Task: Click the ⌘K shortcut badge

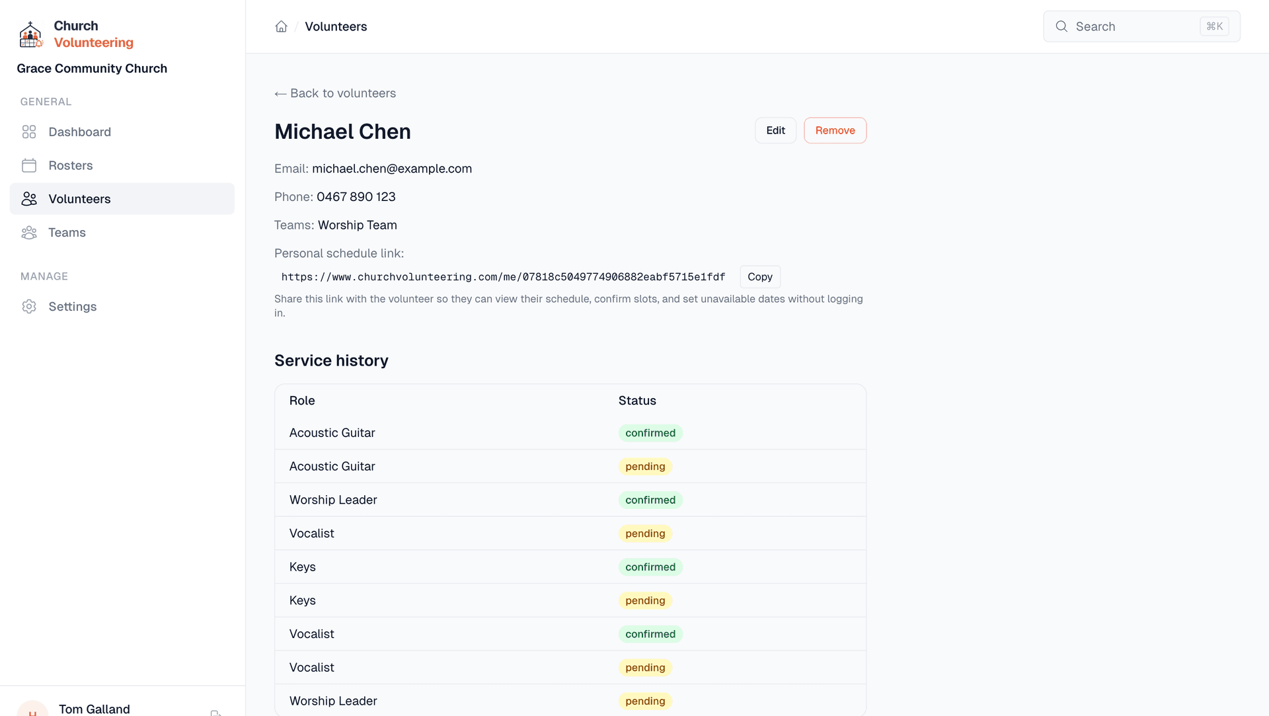Action: pyautogui.click(x=1215, y=26)
